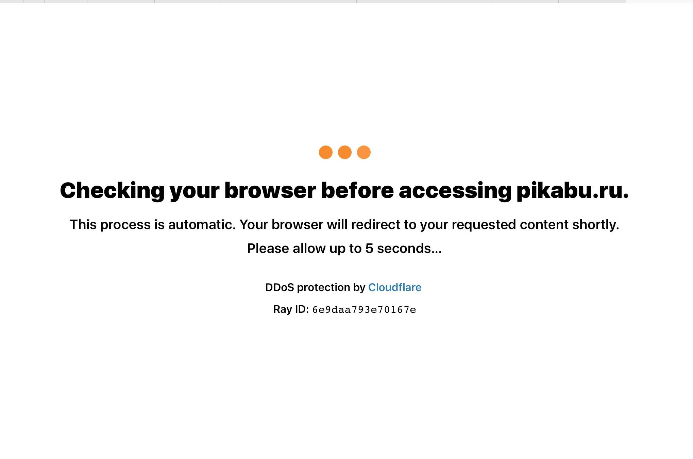Click the right orange loading dot
Viewport: 693px width, 459px height.
tap(364, 152)
